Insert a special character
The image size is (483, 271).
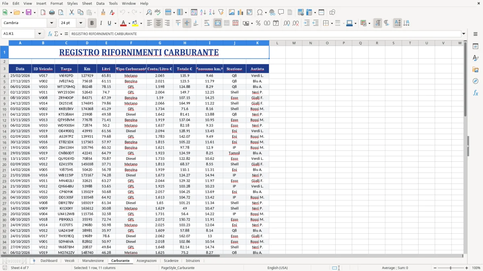pyautogui.click(x=260, y=12)
